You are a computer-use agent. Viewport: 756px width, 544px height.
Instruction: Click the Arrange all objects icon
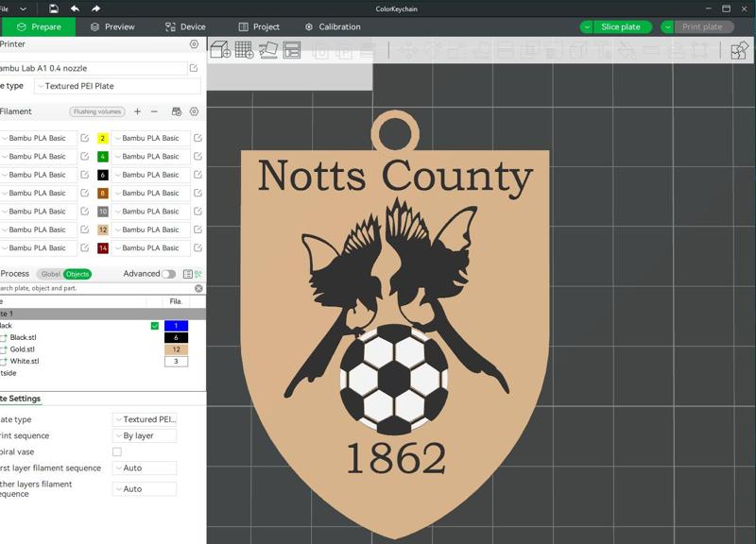pos(292,50)
